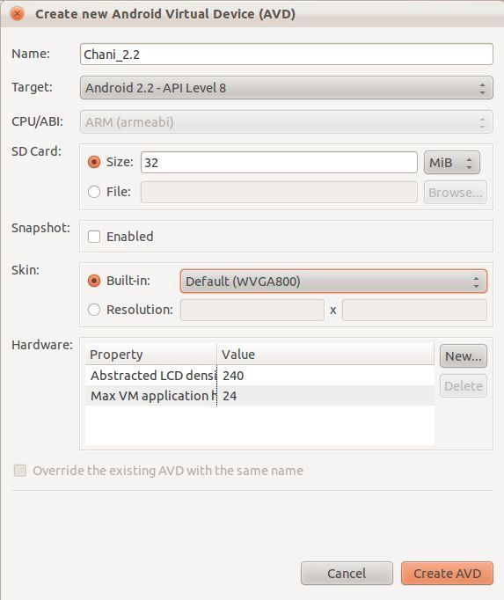Select the Resolution radio button
The height and width of the screenshot is (600, 504).
[94, 309]
